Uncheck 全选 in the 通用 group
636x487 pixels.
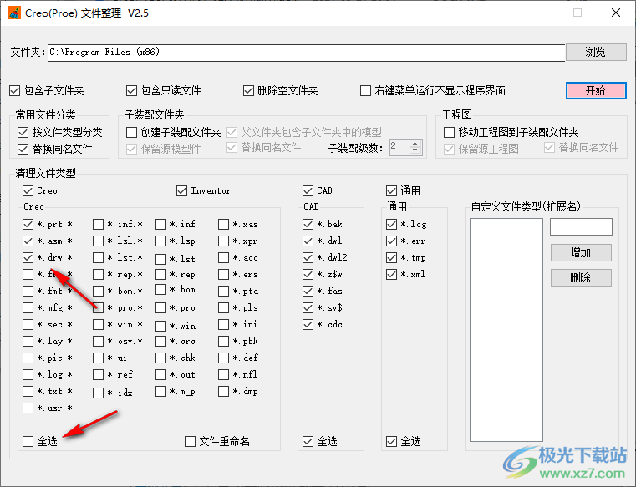(391, 441)
